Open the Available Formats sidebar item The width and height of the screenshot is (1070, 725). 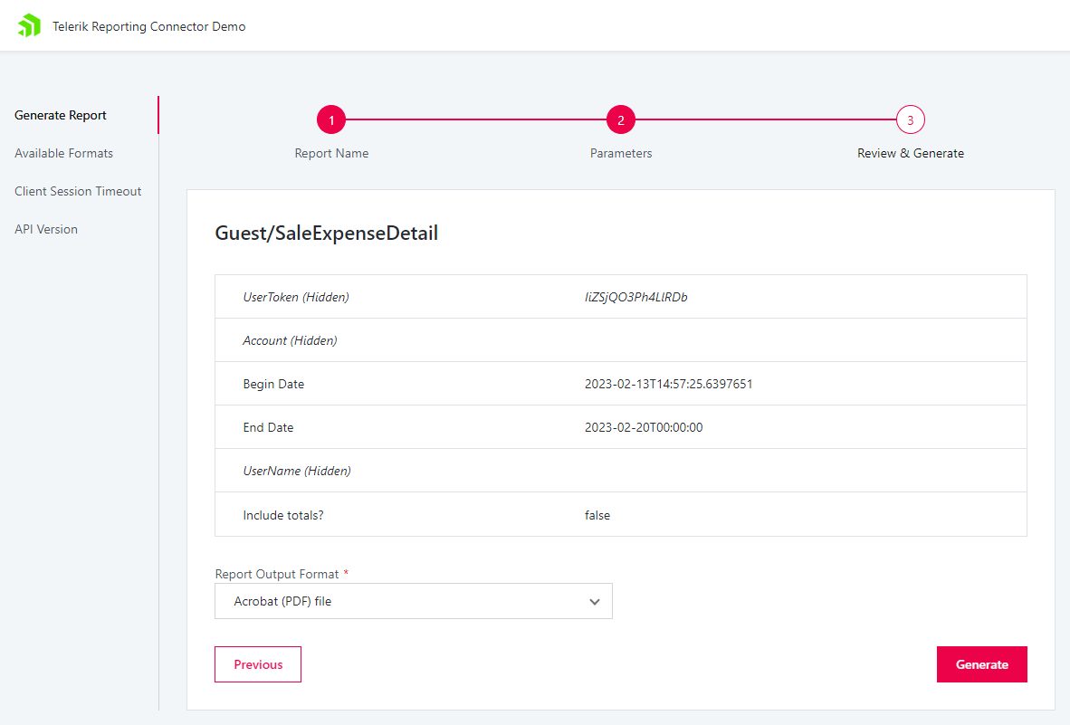[63, 154]
